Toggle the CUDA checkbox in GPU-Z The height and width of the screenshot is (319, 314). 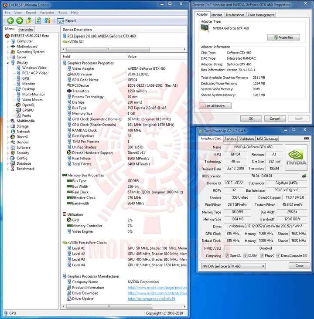(x=246, y=255)
